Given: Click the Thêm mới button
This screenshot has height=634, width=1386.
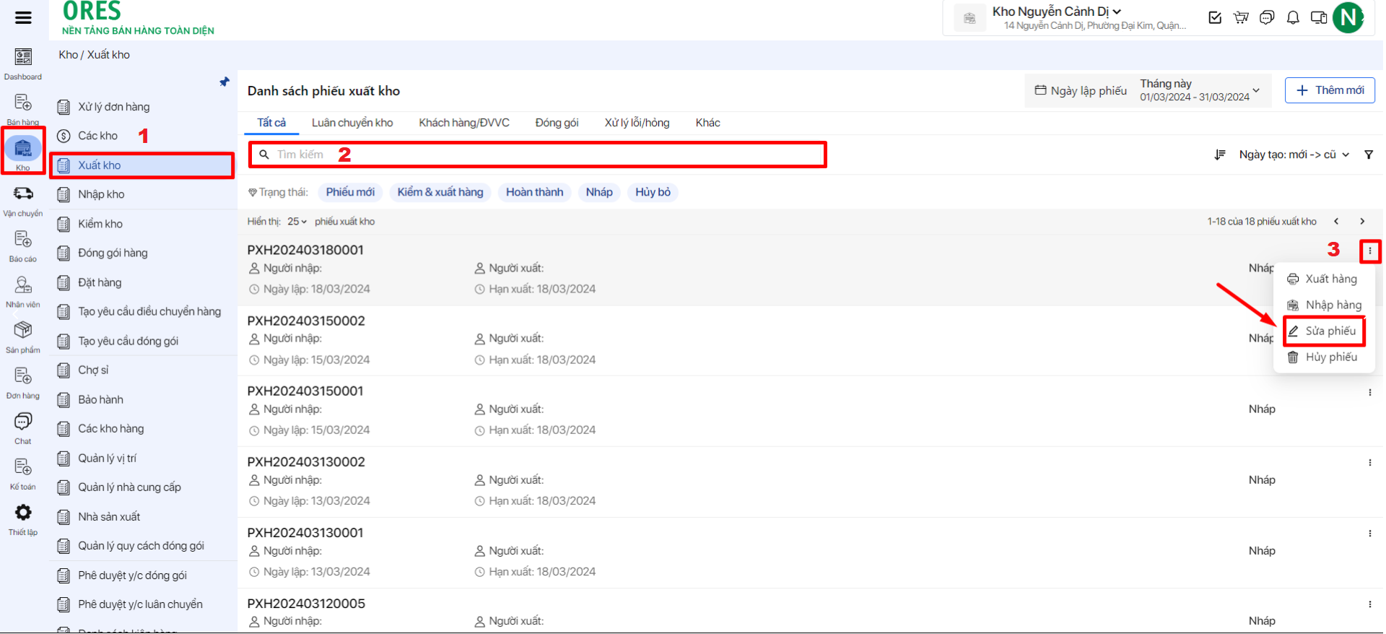Looking at the screenshot, I should [1330, 90].
